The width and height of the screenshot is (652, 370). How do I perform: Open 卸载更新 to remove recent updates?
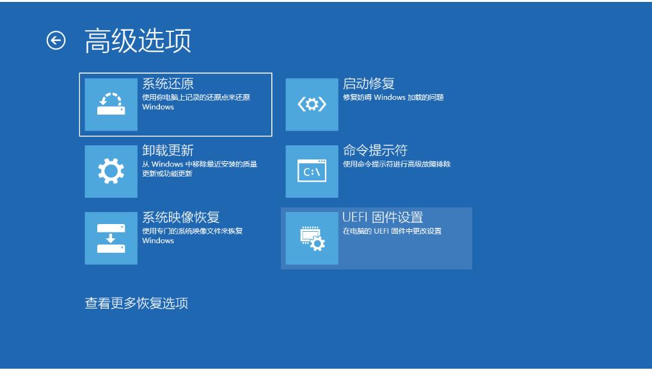(x=173, y=171)
